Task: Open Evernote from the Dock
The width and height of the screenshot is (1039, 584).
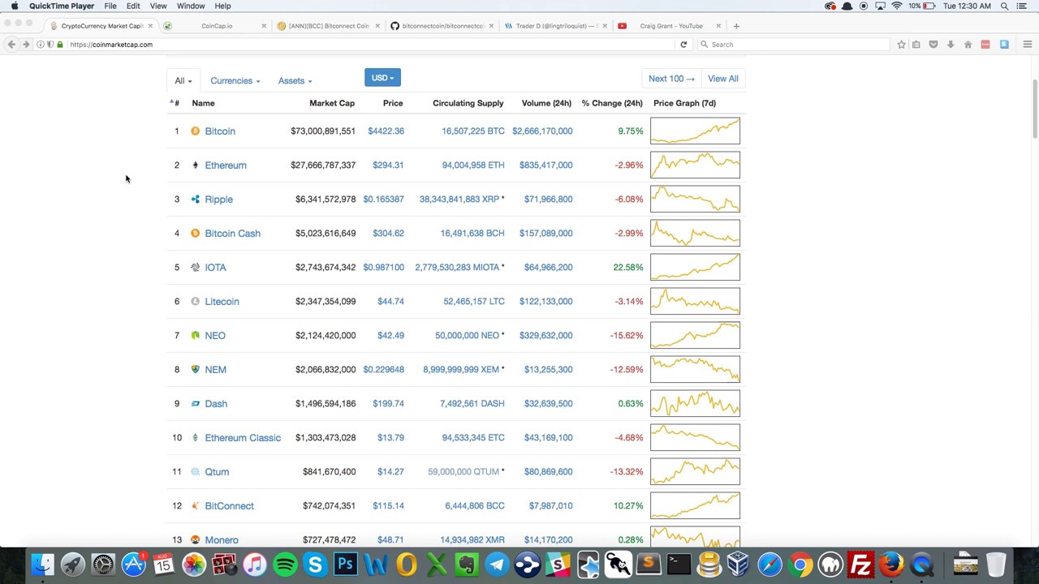Action: (x=467, y=564)
